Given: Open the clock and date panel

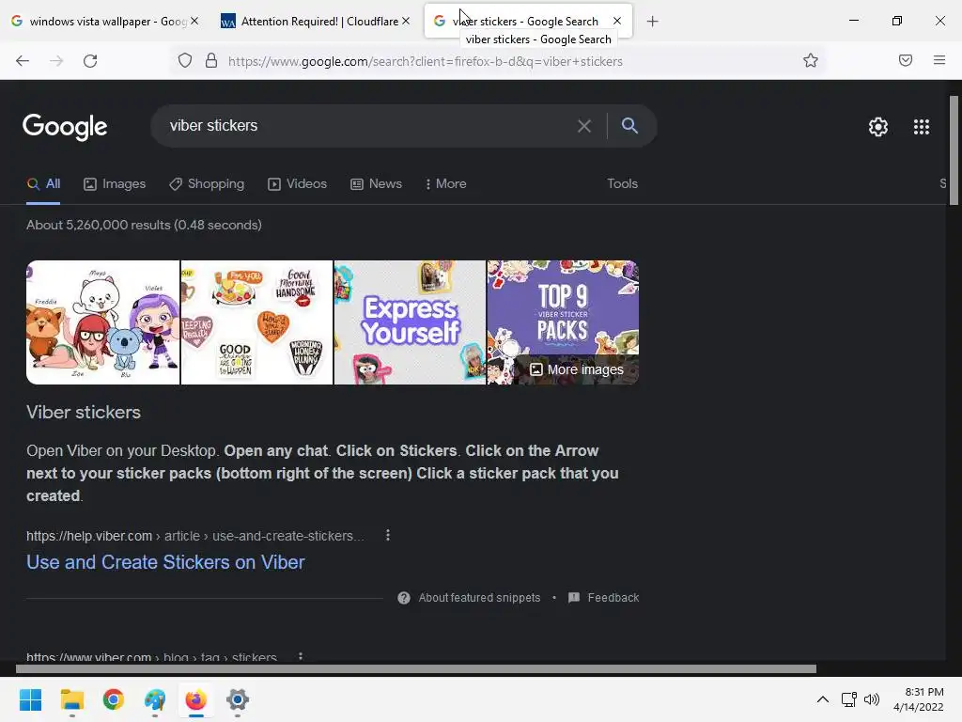Looking at the screenshot, I should 919,699.
